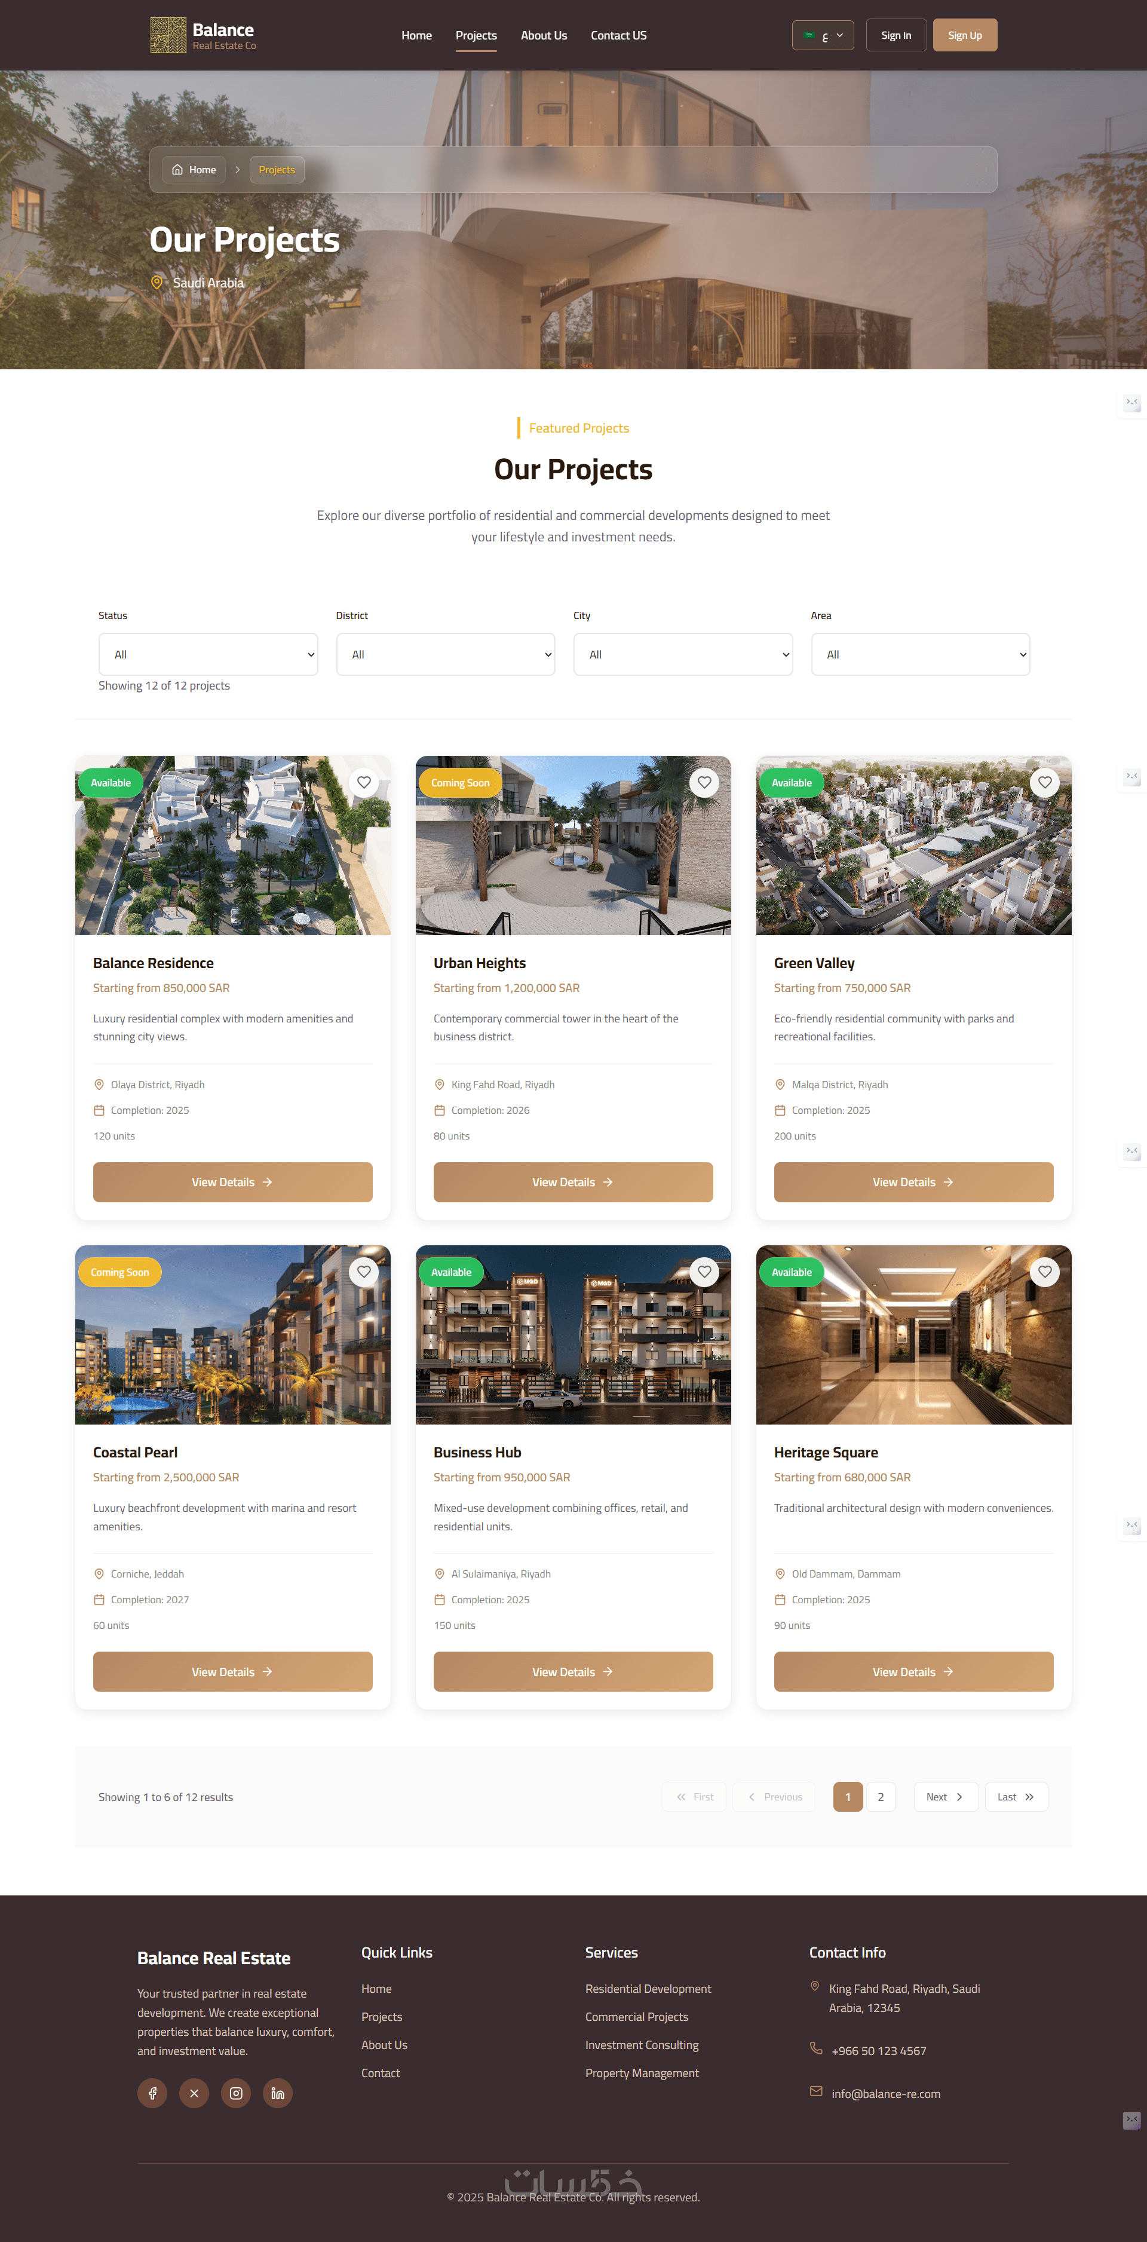This screenshot has width=1147, height=2242.
Task: Open the language selector dropdown
Action: click(x=823, y=36)
